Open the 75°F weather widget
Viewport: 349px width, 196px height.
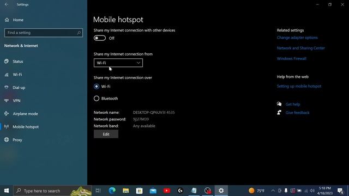(x=257, y=191)
